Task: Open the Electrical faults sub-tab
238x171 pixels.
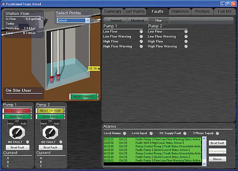Action: point(137,20)
